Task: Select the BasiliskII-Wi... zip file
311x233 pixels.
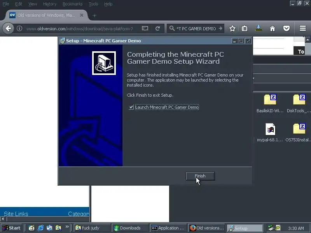Action: coord(270,103)
